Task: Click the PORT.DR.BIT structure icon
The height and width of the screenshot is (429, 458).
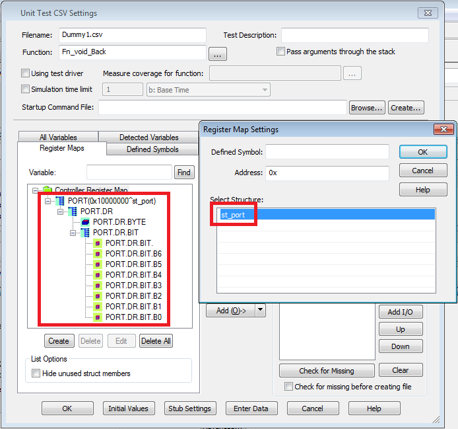Action: pos(85,233)
